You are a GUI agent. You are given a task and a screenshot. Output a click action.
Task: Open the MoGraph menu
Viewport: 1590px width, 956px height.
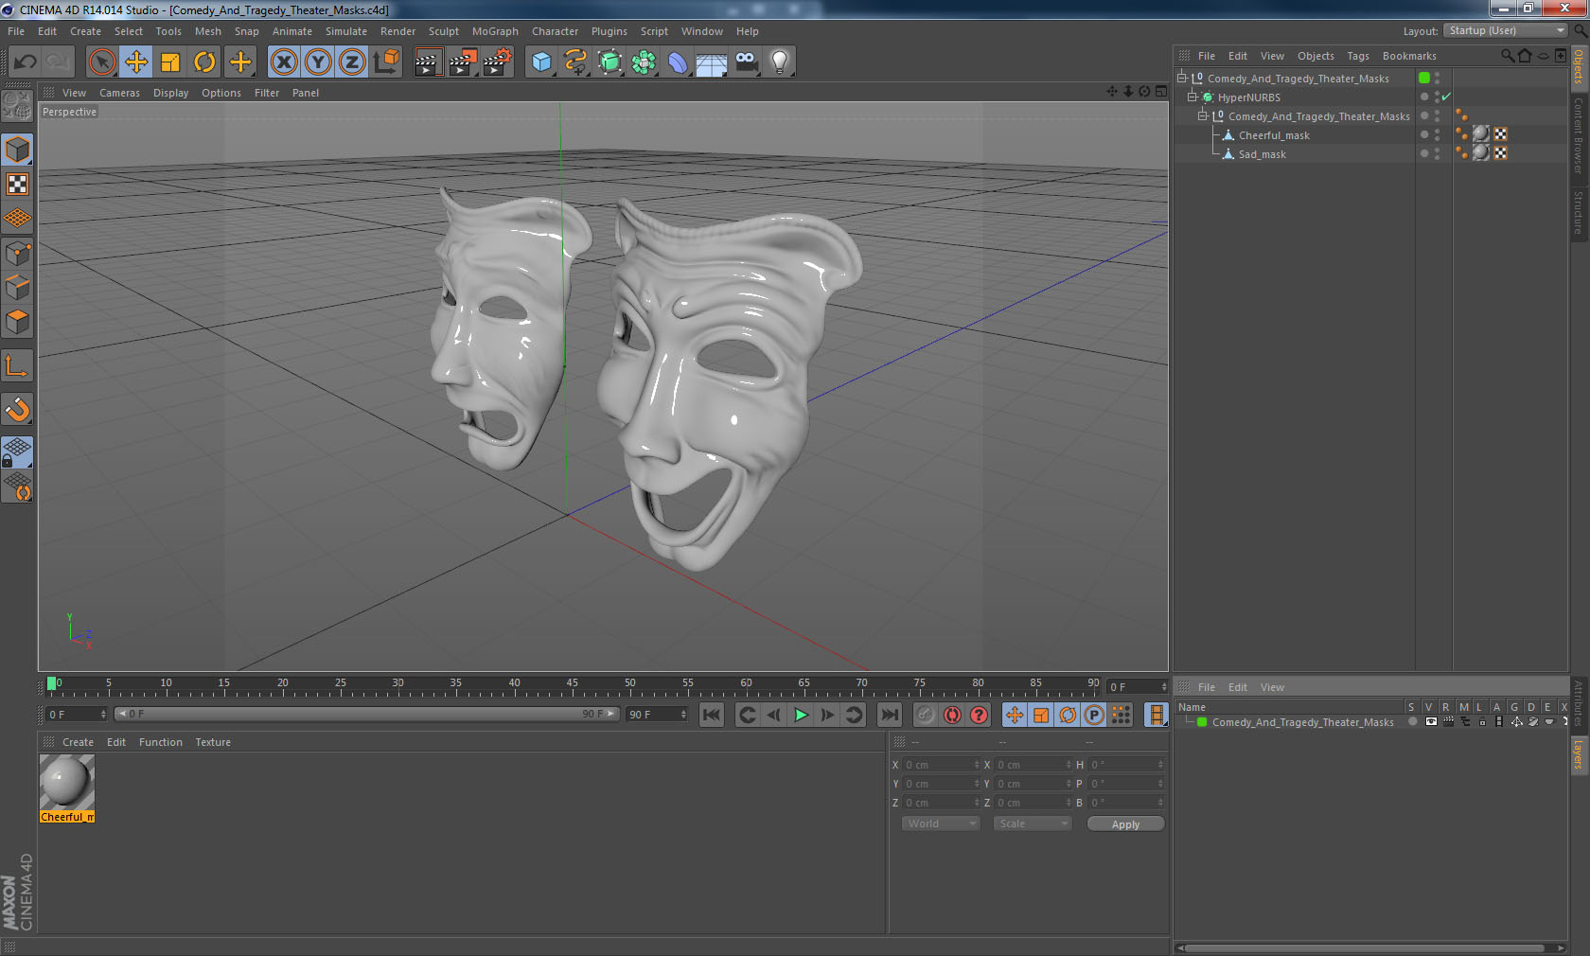(495, 31)
